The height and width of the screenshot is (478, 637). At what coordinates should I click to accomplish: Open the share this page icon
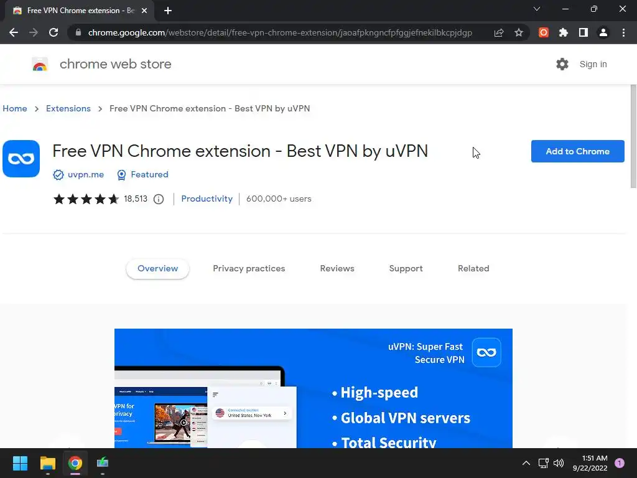[x=498, y=32]
